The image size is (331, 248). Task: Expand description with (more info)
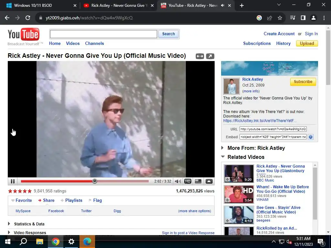pyautogui.click(x=251, y=91)
